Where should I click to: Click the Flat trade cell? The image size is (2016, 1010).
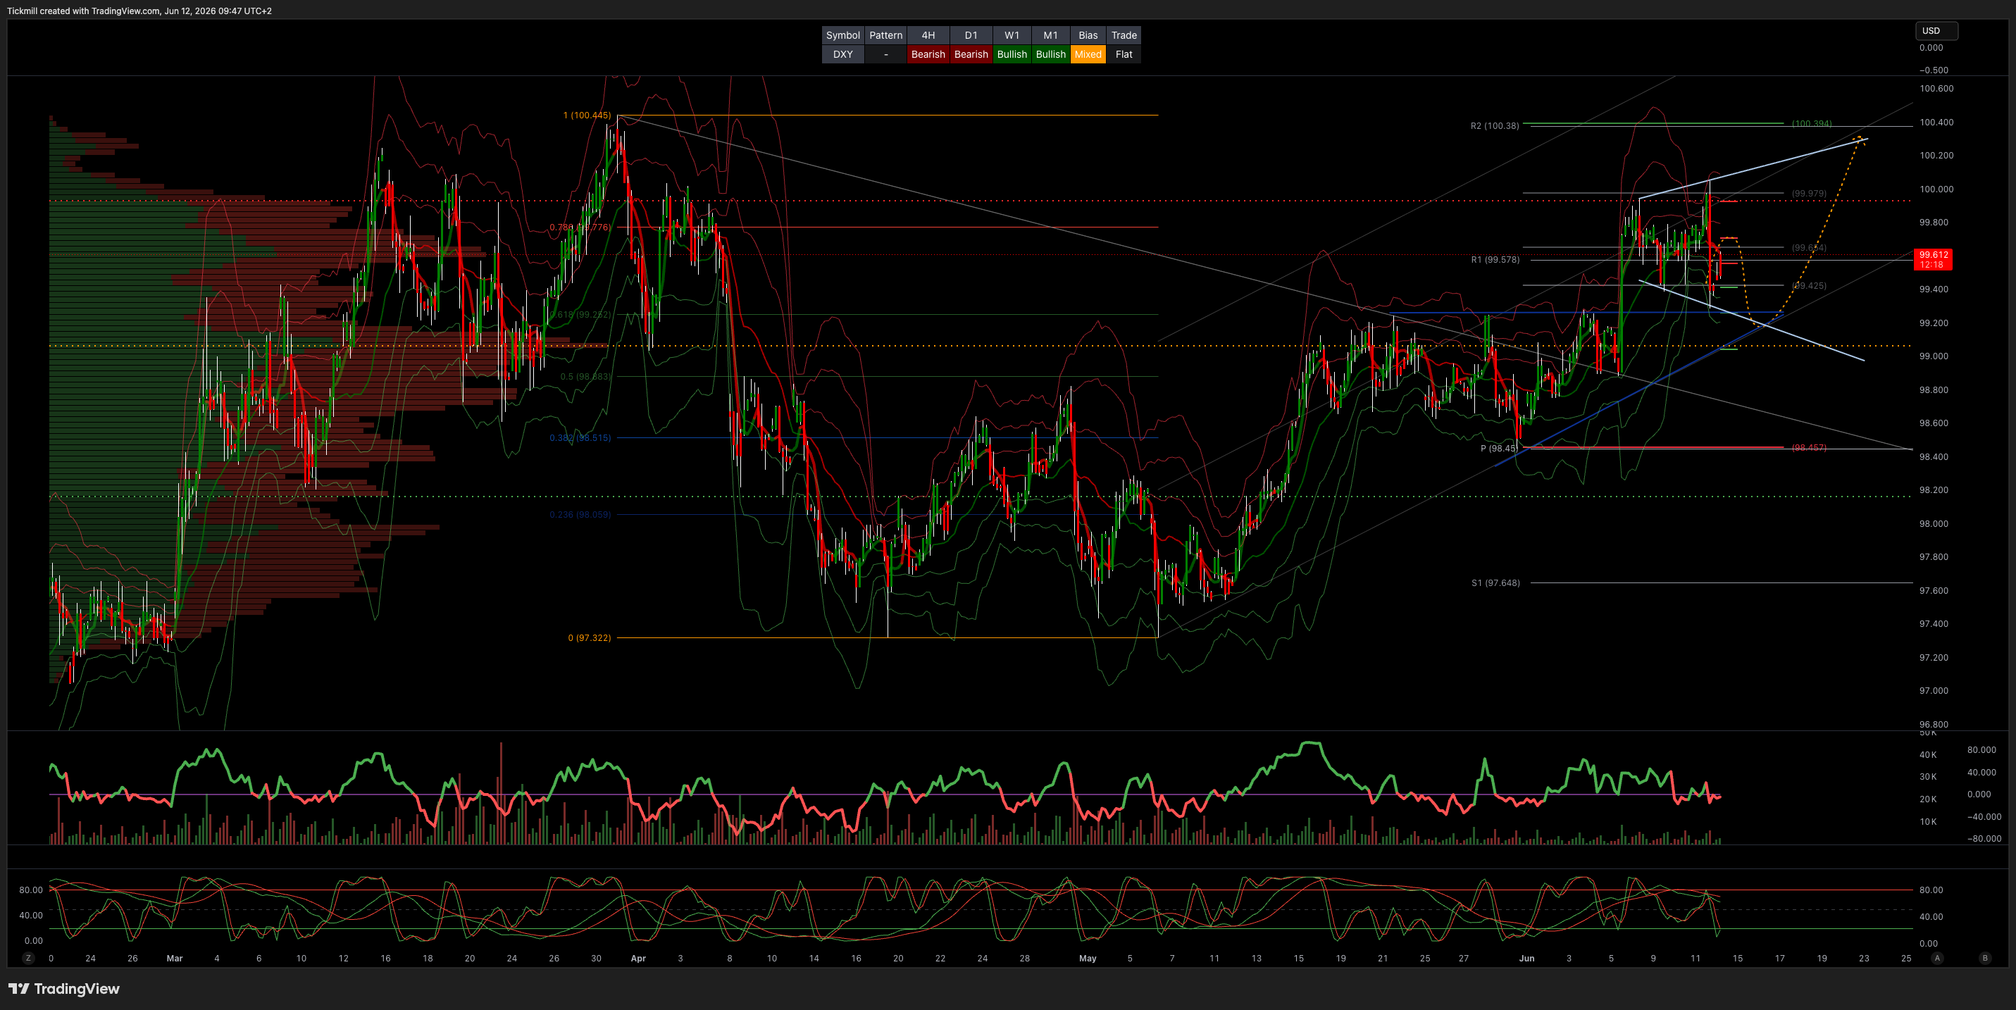click(x=1124, y=54)
